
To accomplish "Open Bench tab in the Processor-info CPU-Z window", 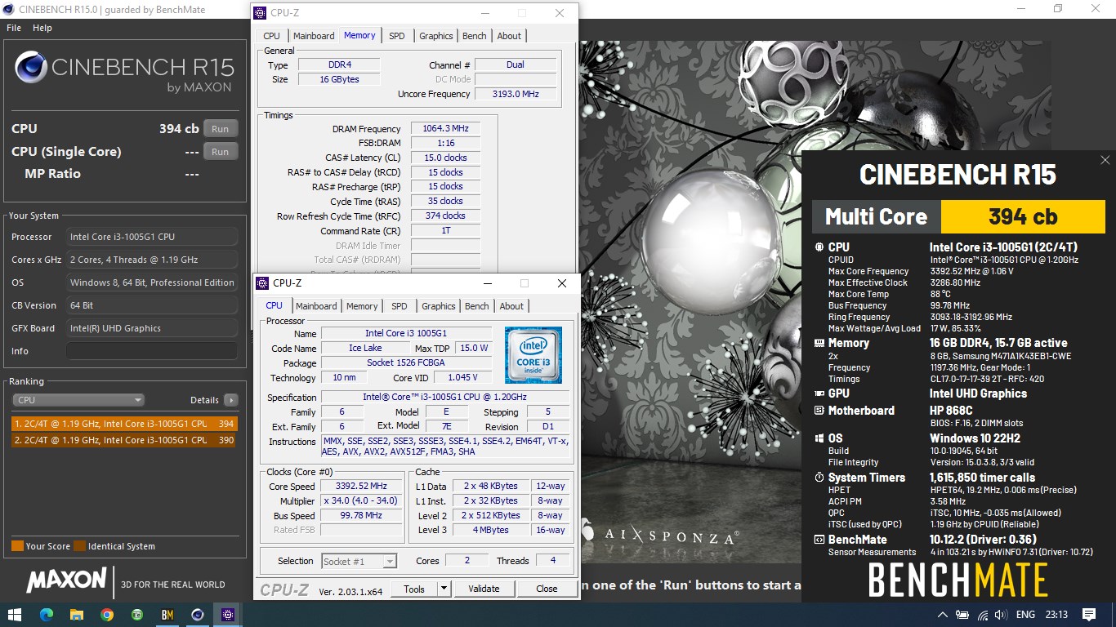I will tap(476, 306).
